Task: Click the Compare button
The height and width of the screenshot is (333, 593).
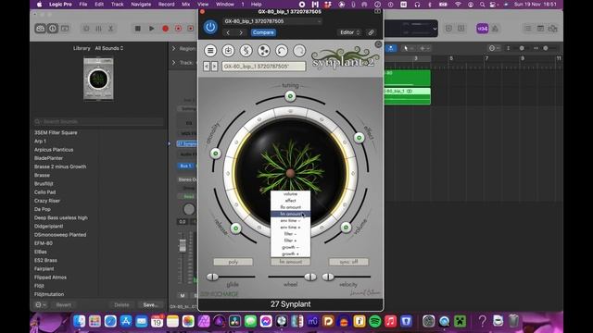Action: point(263,32)
